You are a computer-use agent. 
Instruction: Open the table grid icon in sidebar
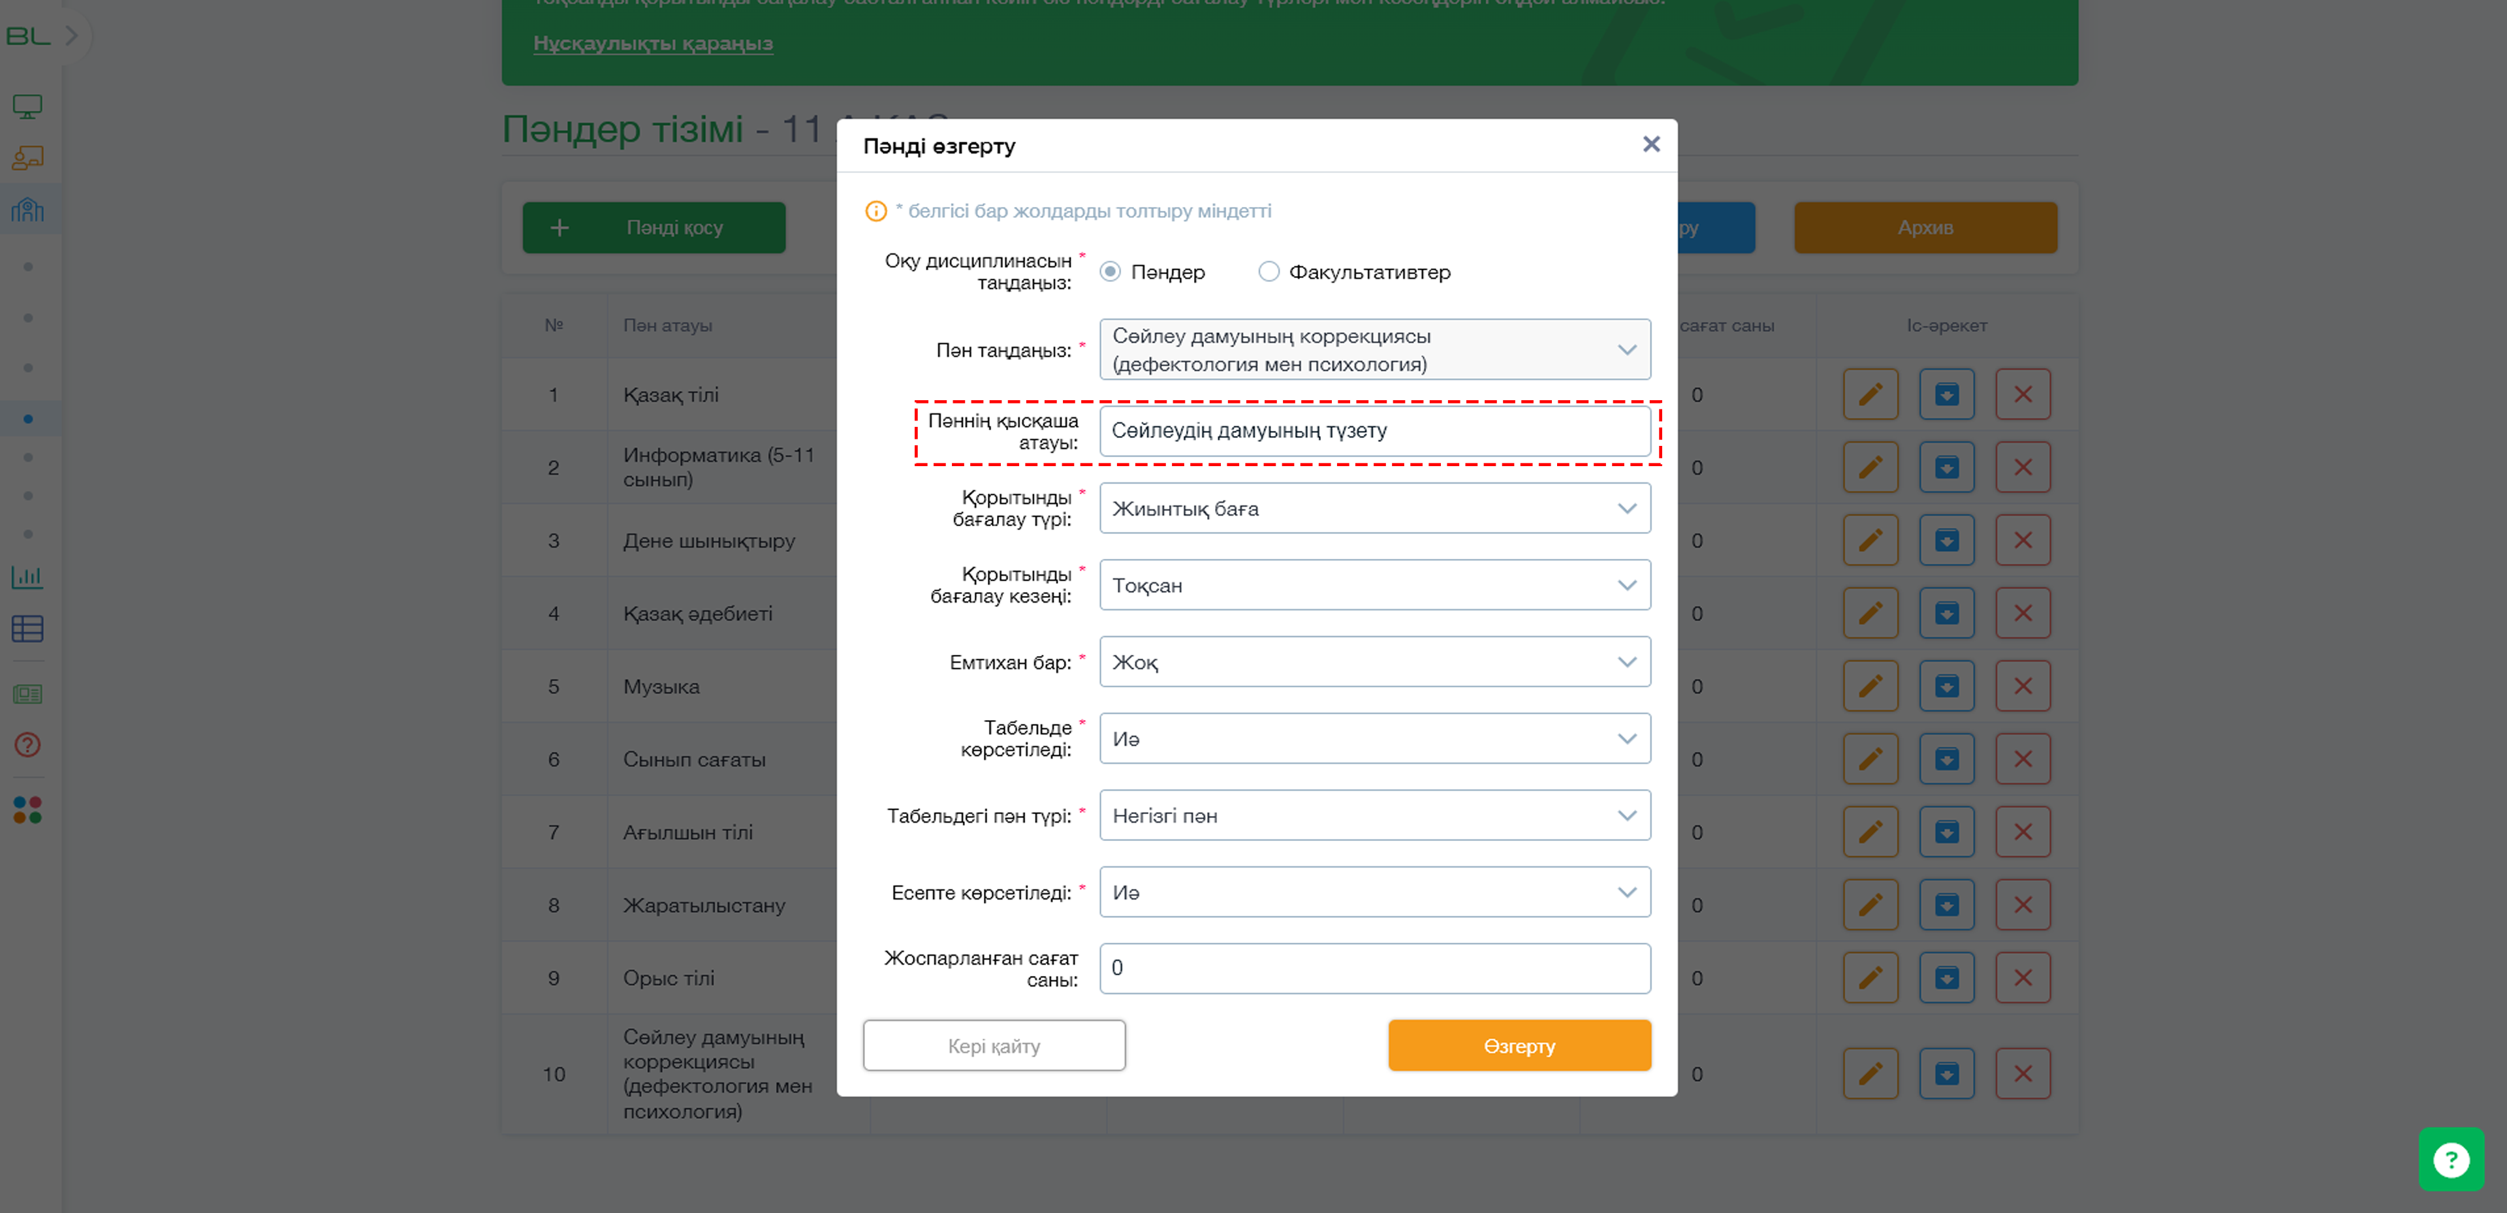click(27, 629)
